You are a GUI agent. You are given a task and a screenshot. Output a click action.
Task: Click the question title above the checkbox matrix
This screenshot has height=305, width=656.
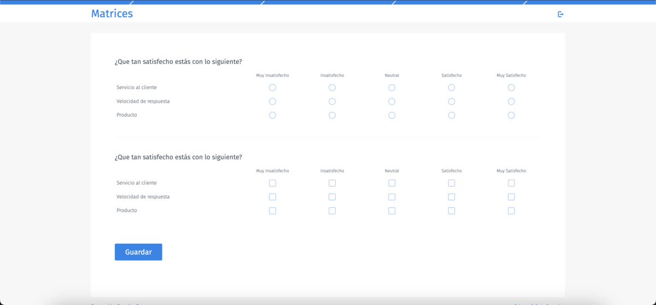coord(178,157)
